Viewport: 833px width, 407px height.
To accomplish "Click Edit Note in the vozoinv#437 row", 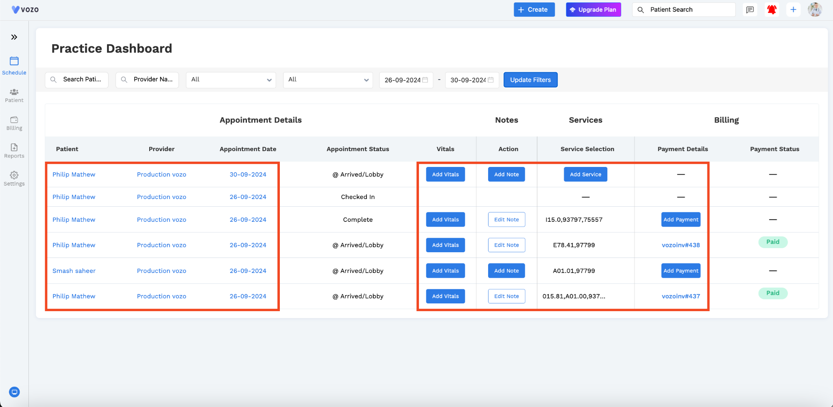I will (x=506, y=296).
